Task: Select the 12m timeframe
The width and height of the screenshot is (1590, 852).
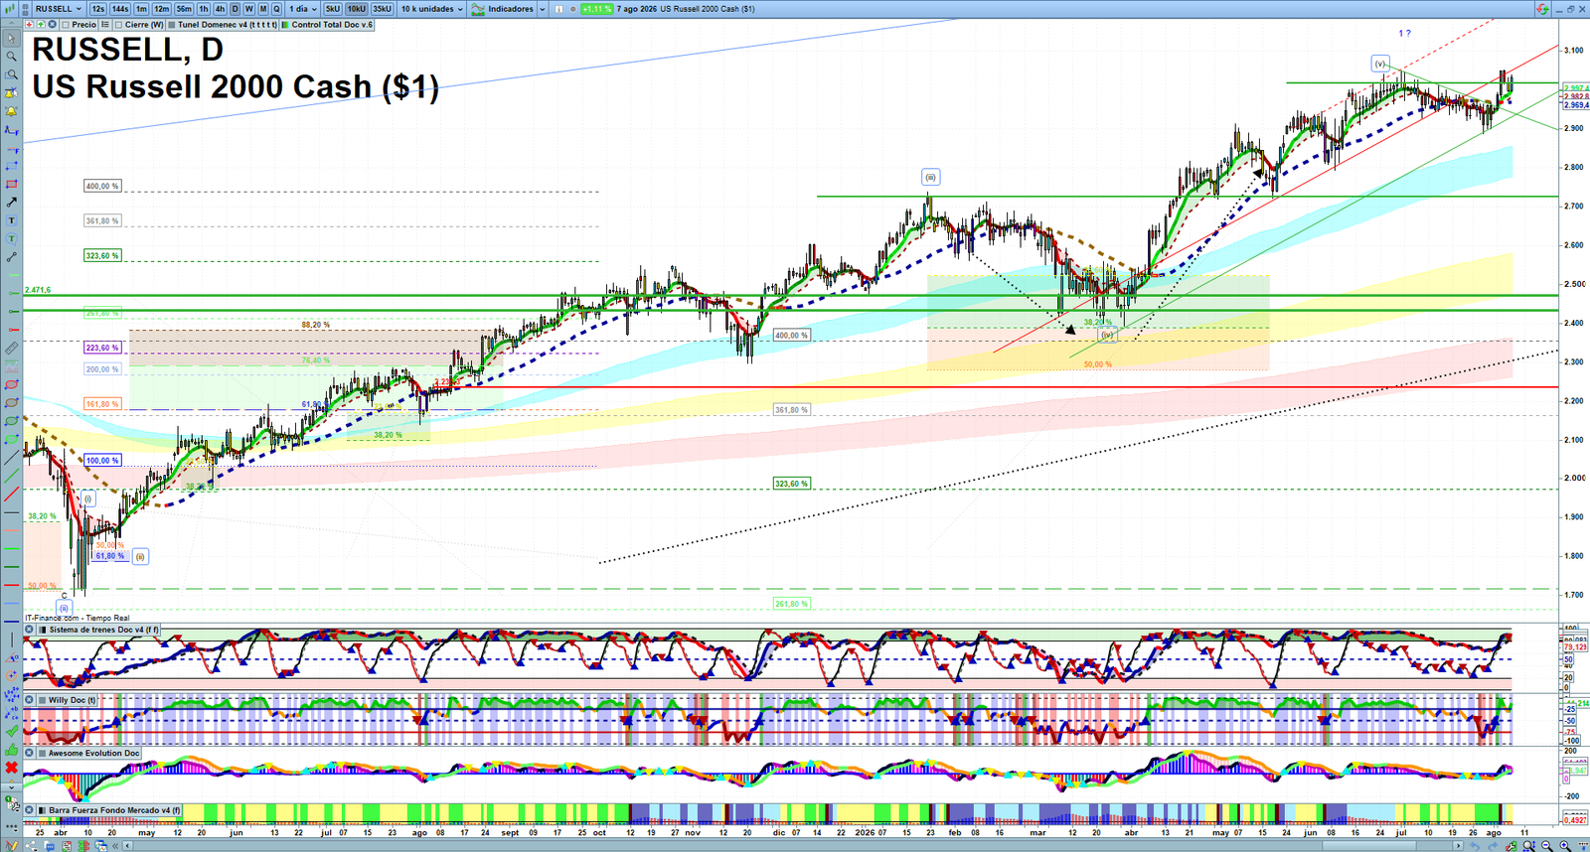Action: [x=161, y=9]
